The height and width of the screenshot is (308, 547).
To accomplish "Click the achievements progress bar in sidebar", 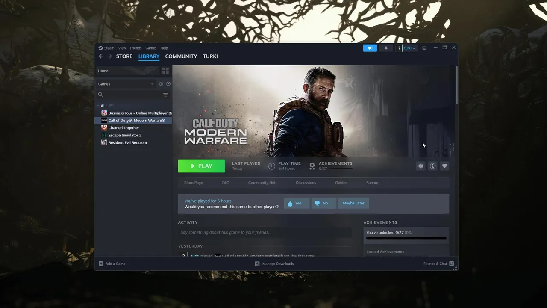I will coord(406,238).
